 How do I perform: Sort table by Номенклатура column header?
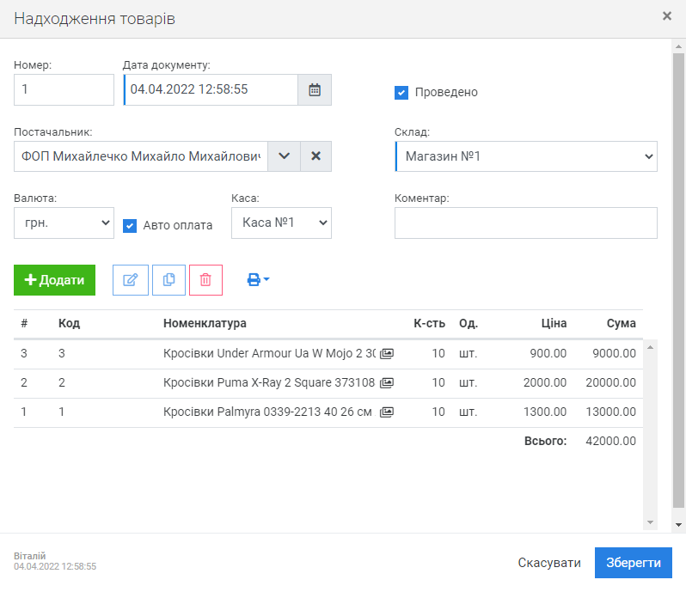click(x=205, y=323)
